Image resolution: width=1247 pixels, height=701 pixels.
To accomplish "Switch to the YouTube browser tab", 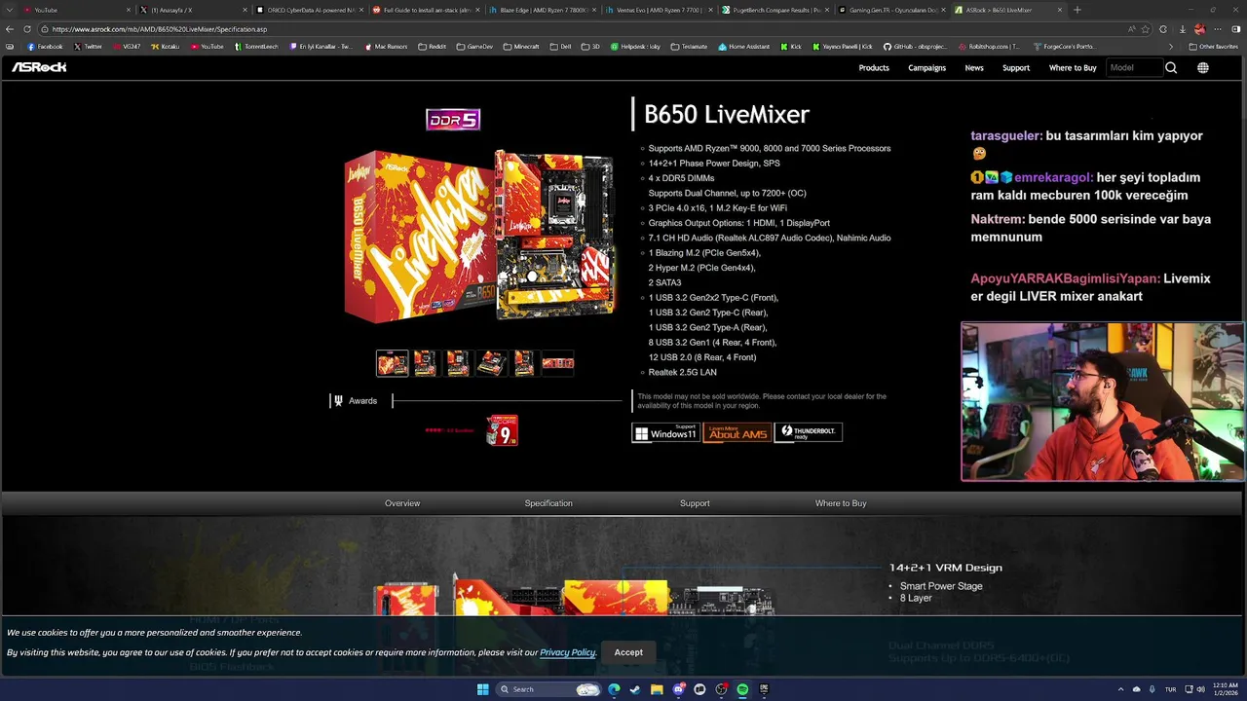I will pyautogui.click(x=77, y=10).
